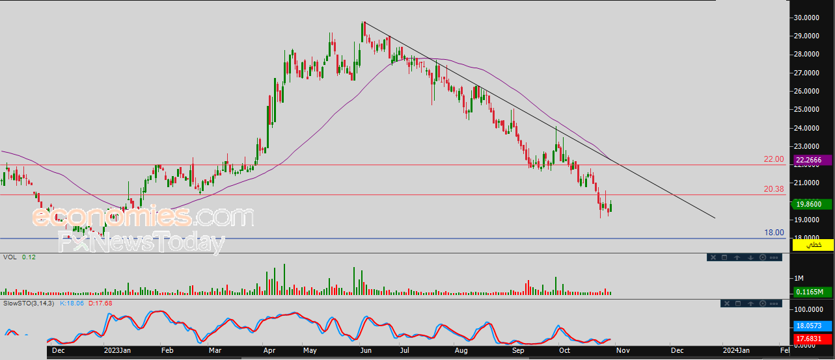Image resolution: width=835 pixels, height=360 pixels.
Task: Expand more options for VOL panel
Action: (774, 258)
